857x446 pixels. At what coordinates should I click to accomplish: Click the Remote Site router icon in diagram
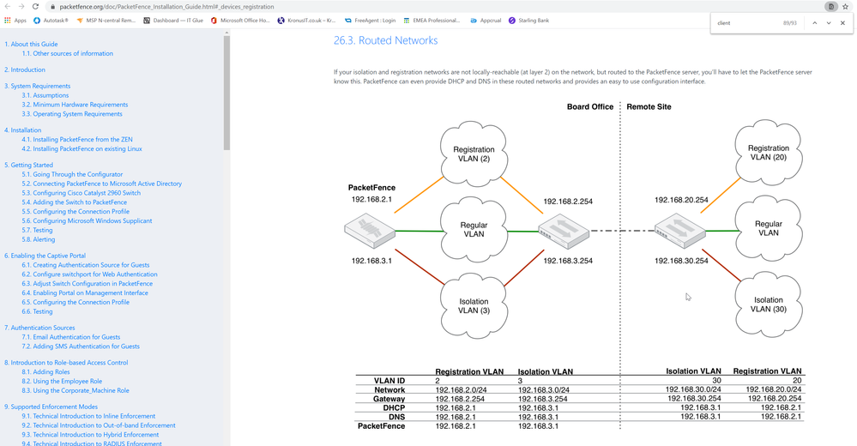click(x=680, y=232)
